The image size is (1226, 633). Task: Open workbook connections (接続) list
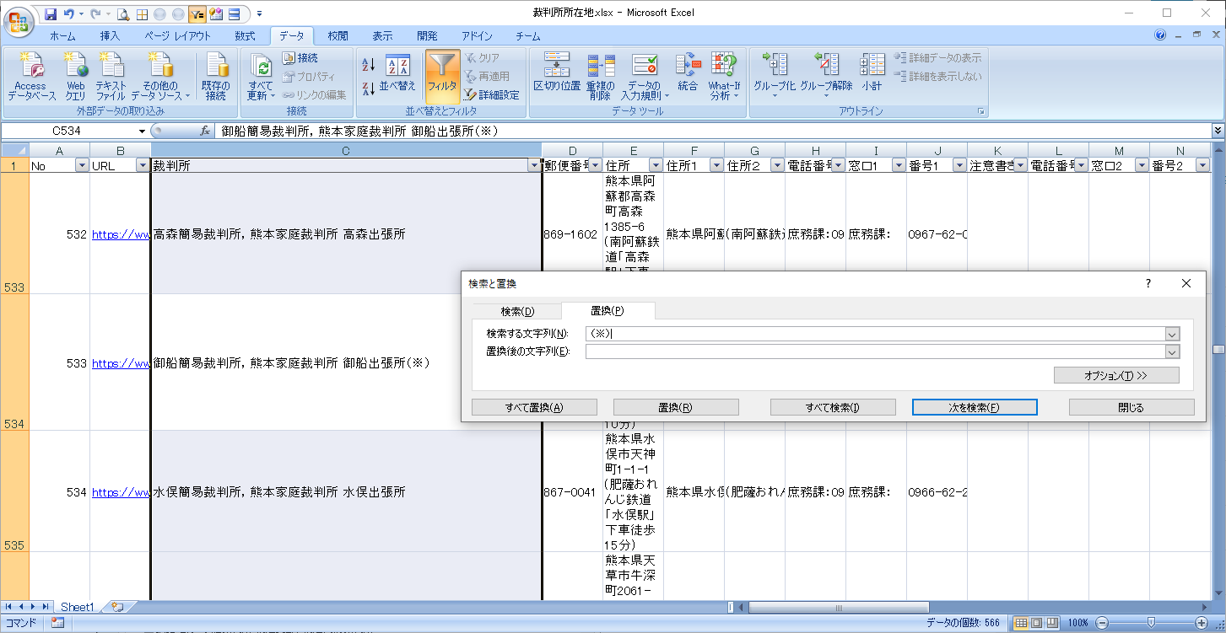tap(300, 58)
